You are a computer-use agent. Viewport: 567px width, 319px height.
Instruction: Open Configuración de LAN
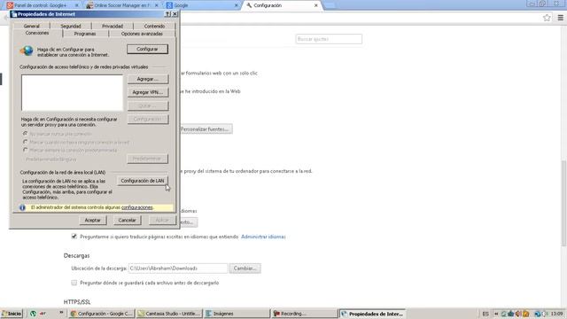pyautogui.click(x=143, y=181)
